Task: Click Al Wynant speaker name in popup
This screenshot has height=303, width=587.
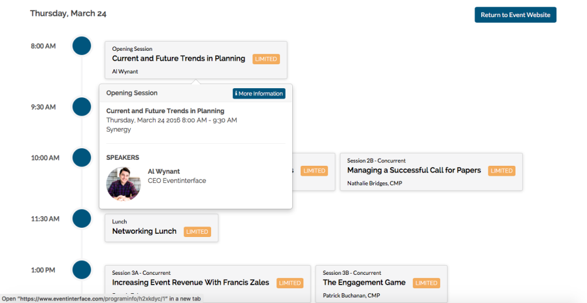Action: pyautogui.click(x=164, y=171)
